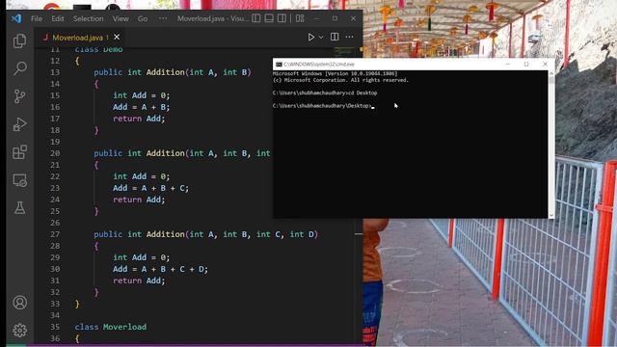Click 'int Add = 0;' on line 15
The image size is (617, 347).
pyautogui.click(x=142, y=95)
